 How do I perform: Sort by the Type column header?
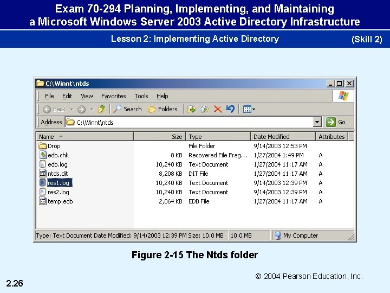click(x=218, y=137)
